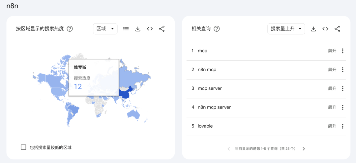Go to next page of related queries
Screen dimensions: 356x163
point(304,149)
